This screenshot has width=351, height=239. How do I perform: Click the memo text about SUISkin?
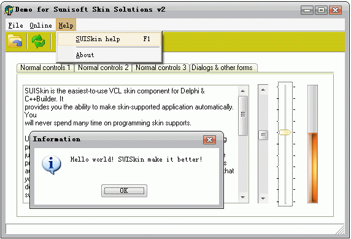131,107
